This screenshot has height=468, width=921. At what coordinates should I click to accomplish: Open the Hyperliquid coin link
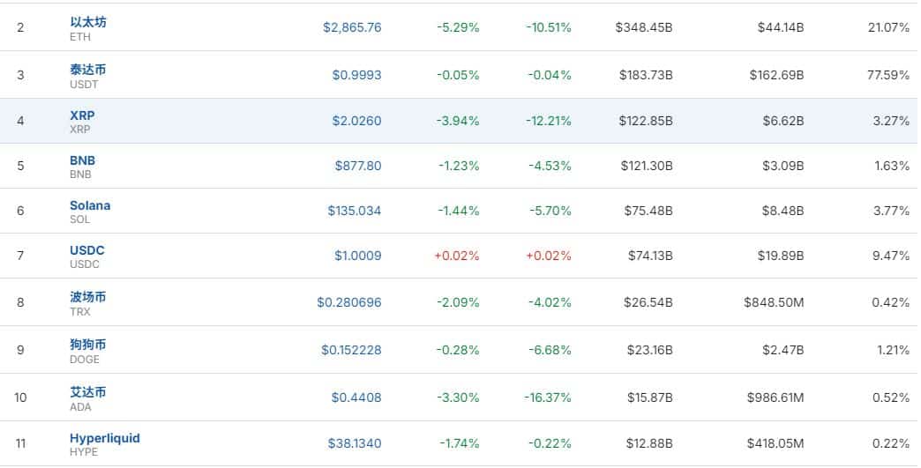click(x=104, y=438)
